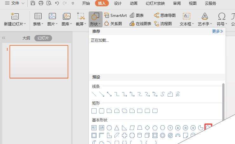Open the 动画 animation tab
The width and height of the screenshot is (235, 144).
pos(134,3)
